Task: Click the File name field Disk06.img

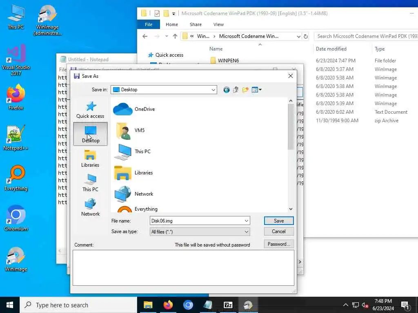Action: click(x=196, y=221)
